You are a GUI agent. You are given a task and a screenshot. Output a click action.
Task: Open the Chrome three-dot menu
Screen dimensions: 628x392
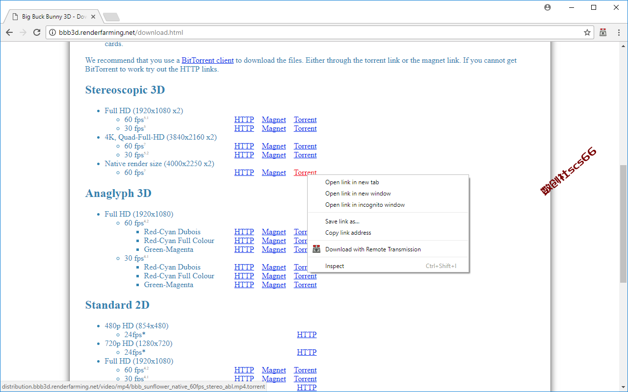(x=619, y=32)
